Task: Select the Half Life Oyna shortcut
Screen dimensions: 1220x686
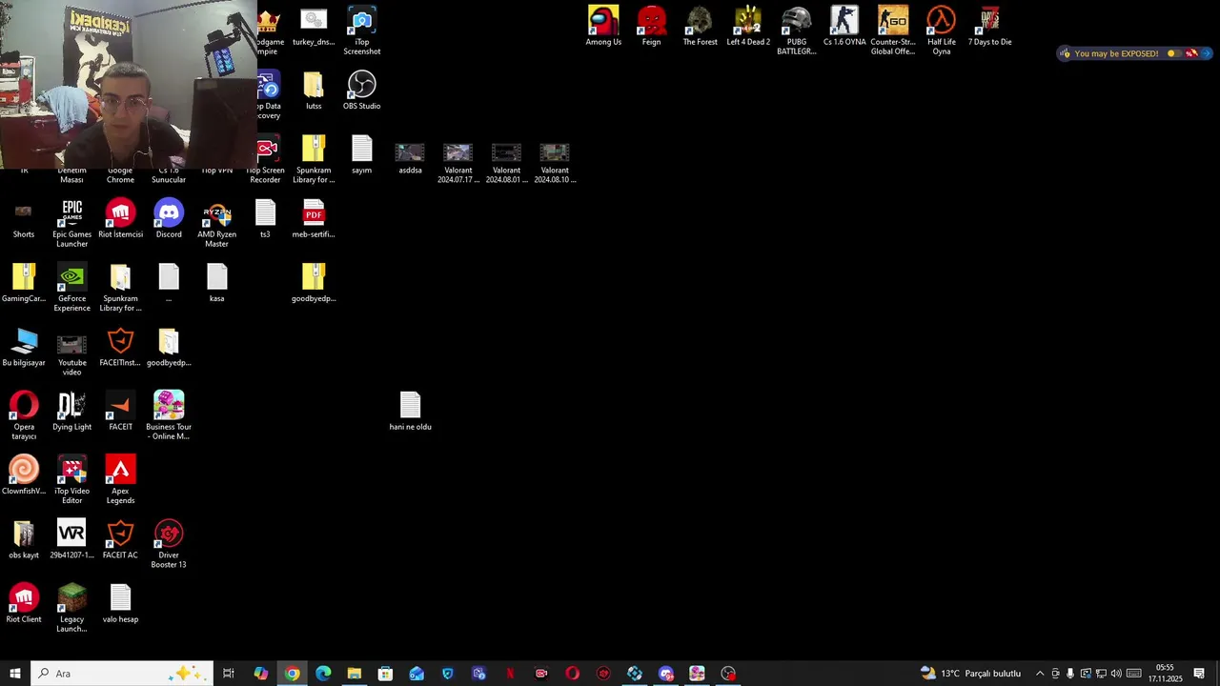Action: pyautogui.click(x=942, y=30)
